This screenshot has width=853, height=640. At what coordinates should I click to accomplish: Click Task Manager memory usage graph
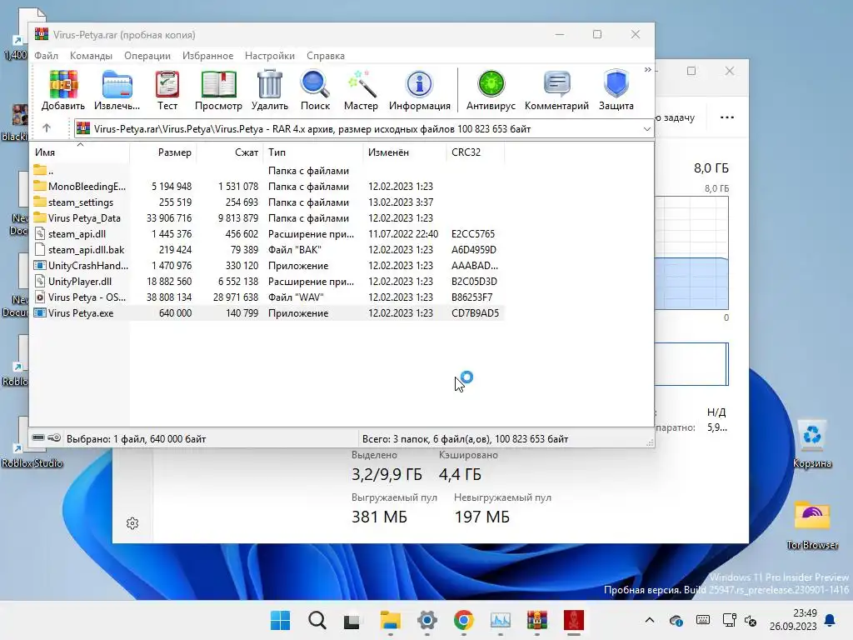tap(691, 253)
